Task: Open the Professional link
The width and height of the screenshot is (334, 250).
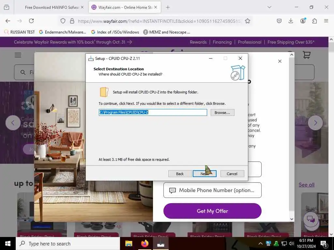Action: (250, 42)
